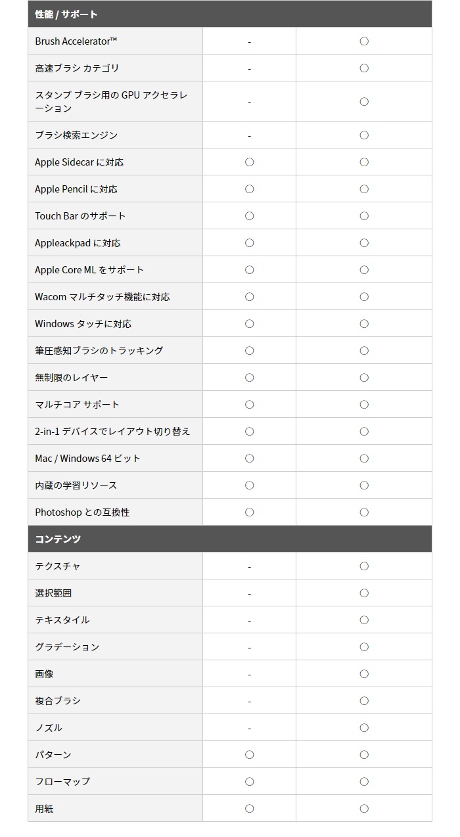Click the second circle in 用紙 row
Screen dimensions: 460x837
click(x=364, y=809)
